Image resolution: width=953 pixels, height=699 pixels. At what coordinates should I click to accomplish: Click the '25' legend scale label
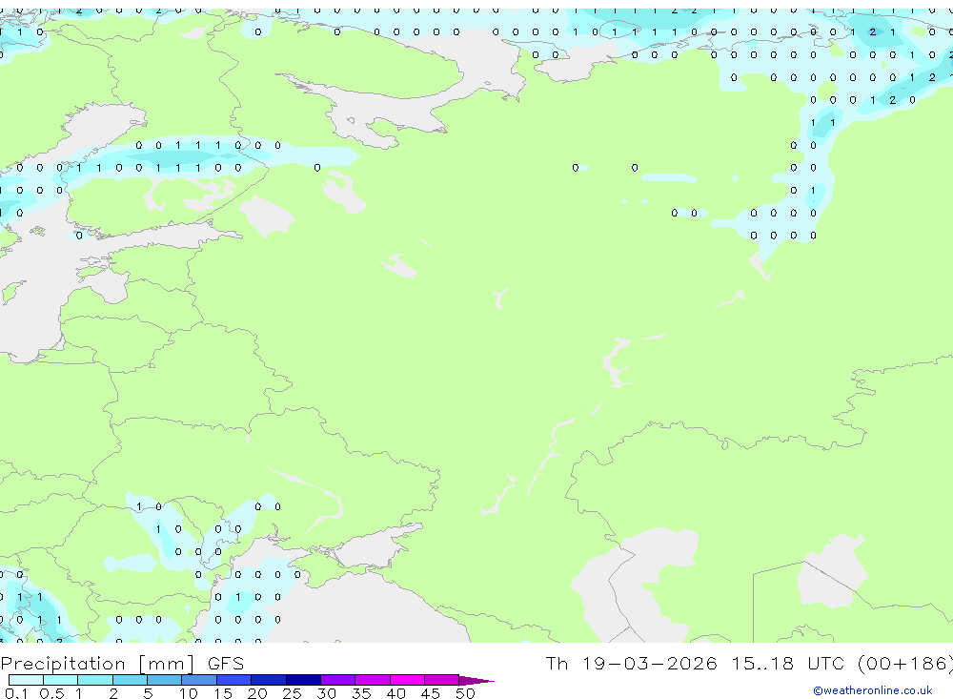(x=292, y=693)
